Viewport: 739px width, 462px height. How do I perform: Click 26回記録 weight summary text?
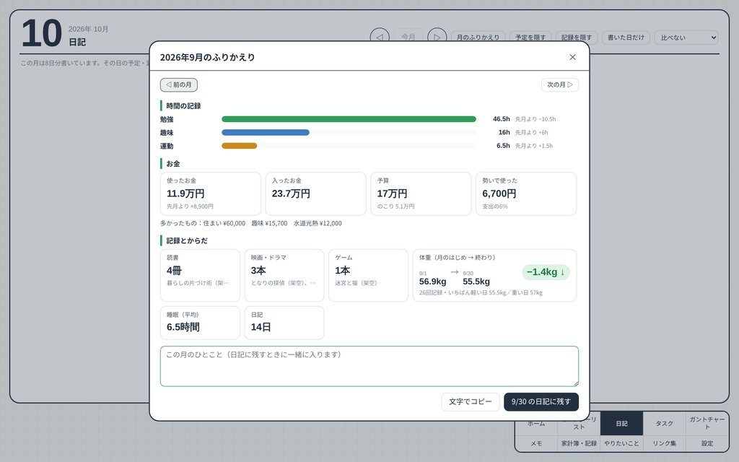click(481, 293)
